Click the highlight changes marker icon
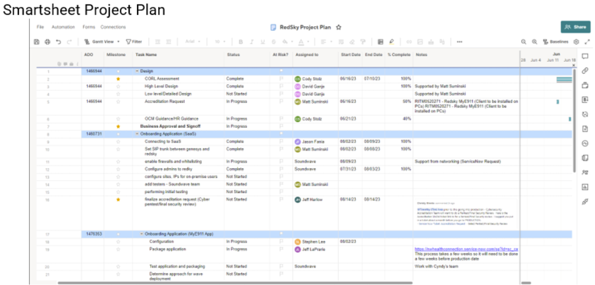The width and height of the screenshot is (595, 285). point(391,41)
